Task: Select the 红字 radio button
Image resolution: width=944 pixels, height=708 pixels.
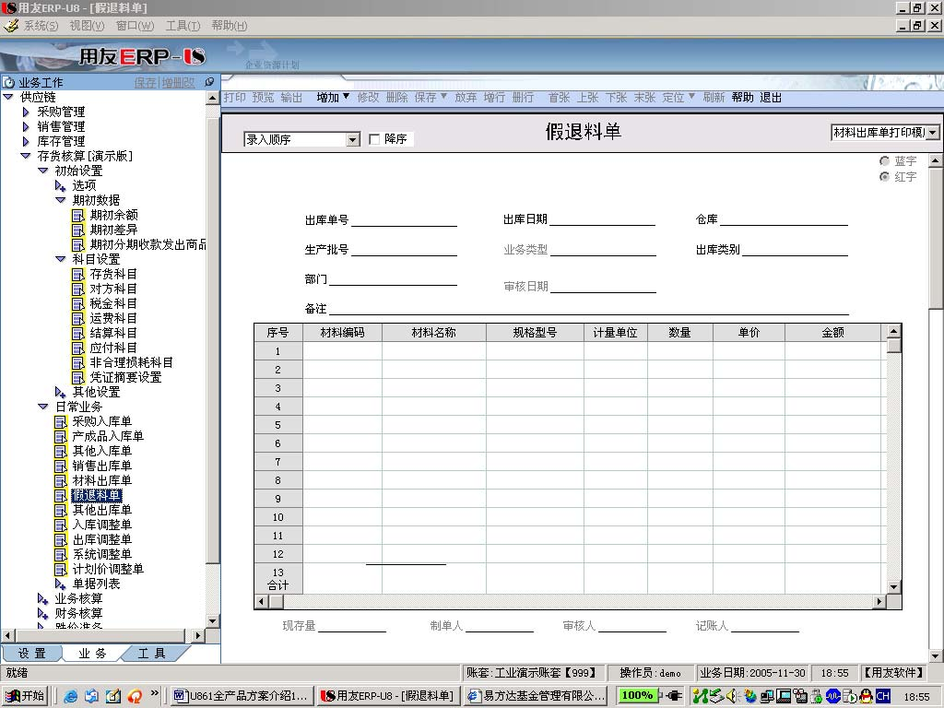Action: point(884,176)
